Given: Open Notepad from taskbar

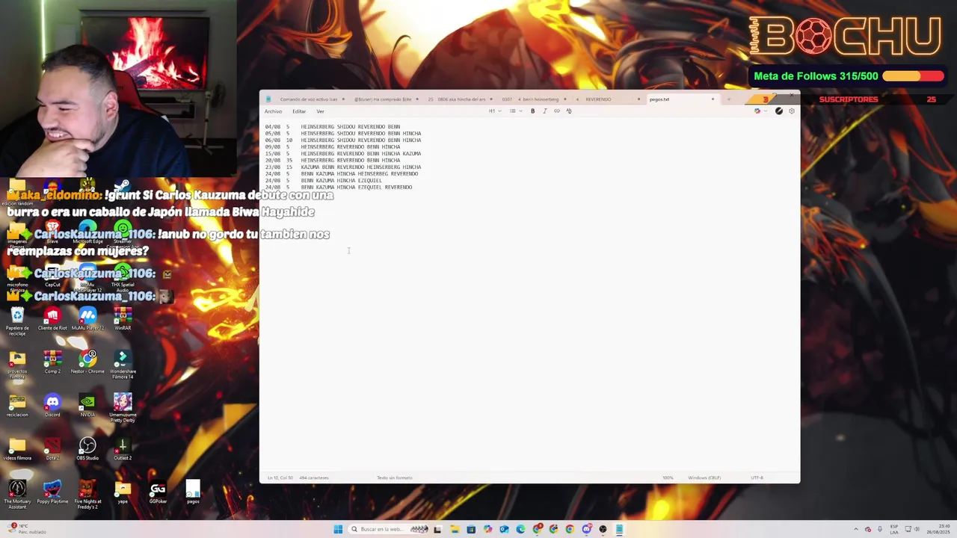Looking at the screenshot, I should pyautogui.click(x=620, y=529).
